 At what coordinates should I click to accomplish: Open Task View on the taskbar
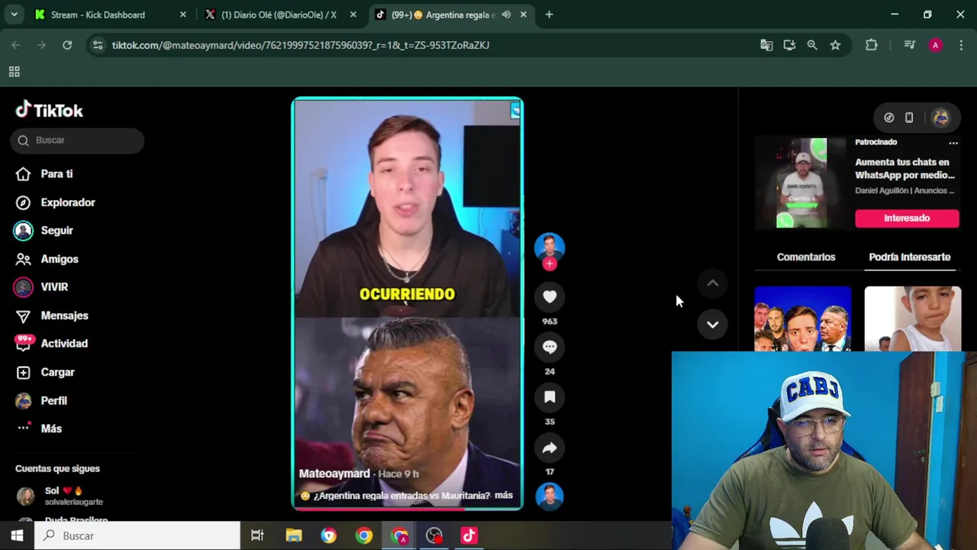tap(257, 535)
